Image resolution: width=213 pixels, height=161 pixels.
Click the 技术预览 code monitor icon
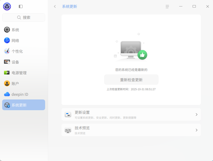(68, 130)
